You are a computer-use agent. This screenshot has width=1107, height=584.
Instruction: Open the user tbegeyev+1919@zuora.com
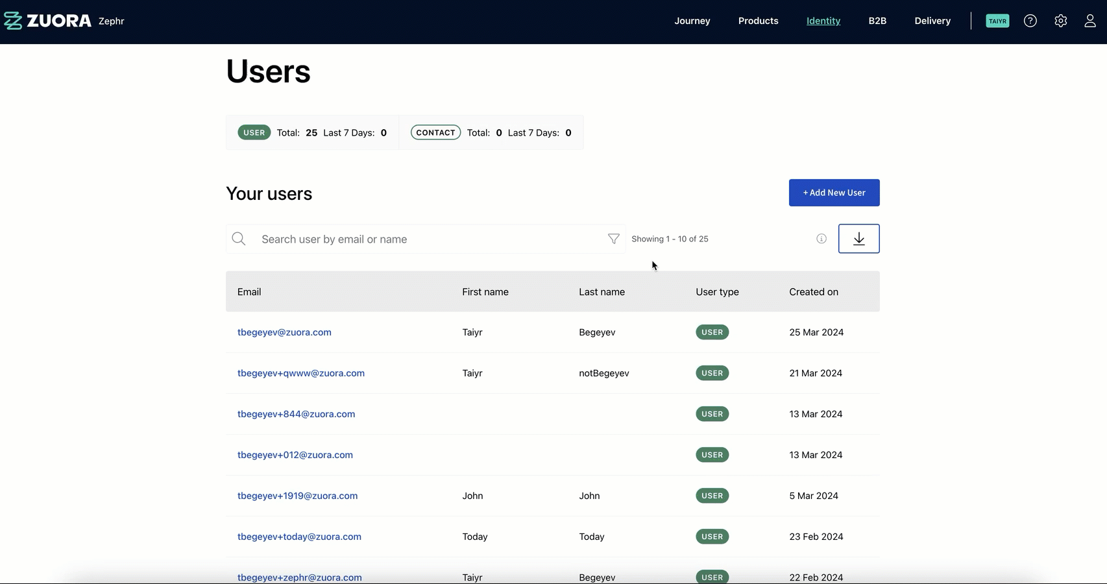pyautogui.click(x=297, y=495)
